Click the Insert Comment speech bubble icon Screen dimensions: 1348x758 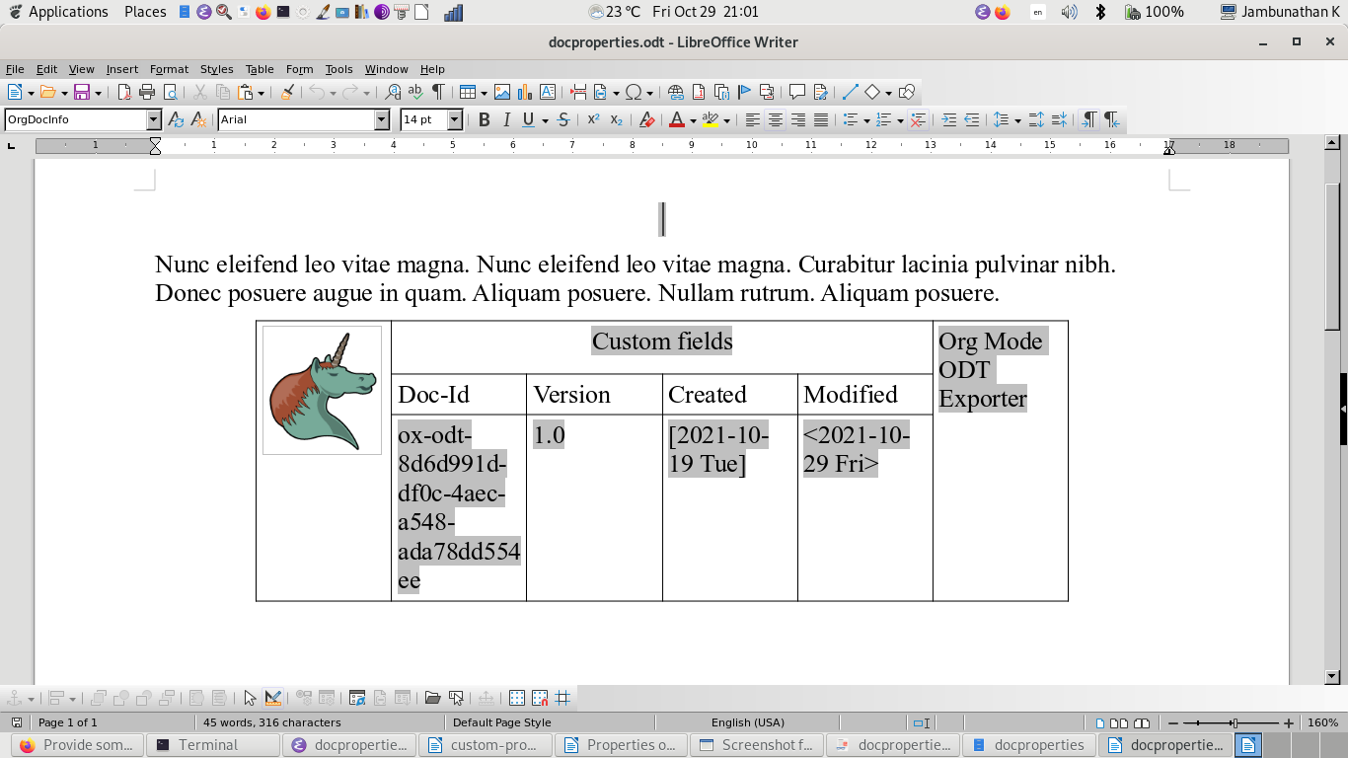click(797, 92)
